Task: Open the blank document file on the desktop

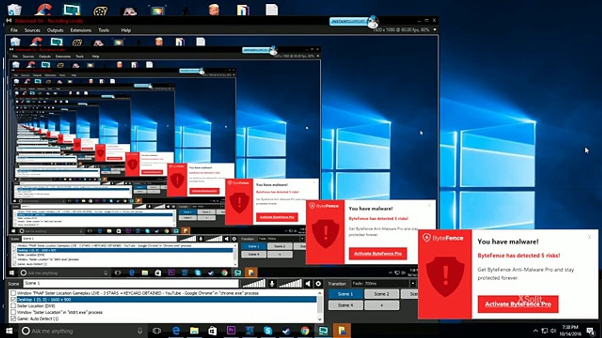Action: coord(271,9)
